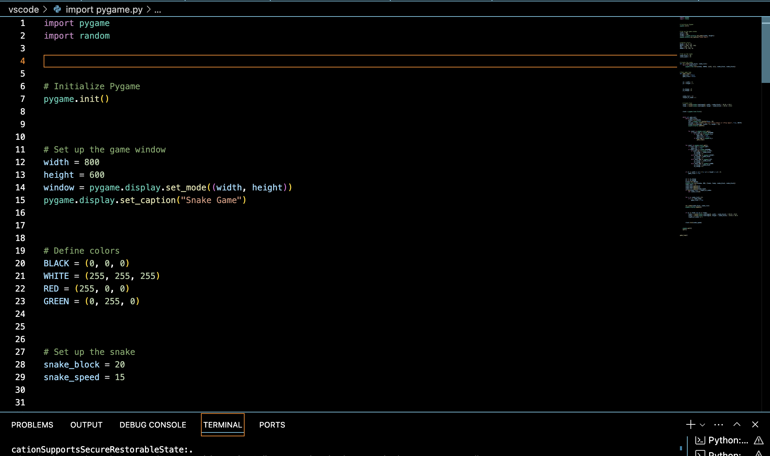Click the "width = 800" line

[71, 162]
